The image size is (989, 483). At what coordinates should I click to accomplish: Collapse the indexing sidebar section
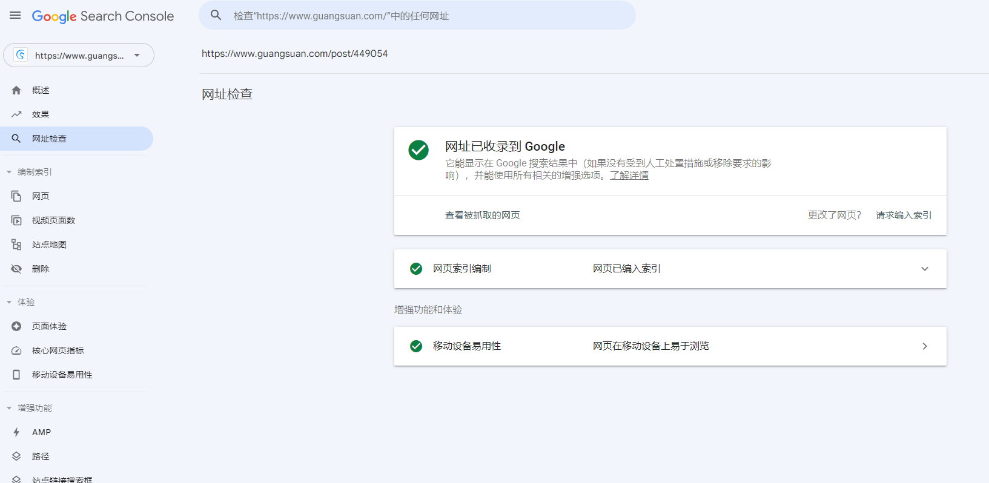pos(9,172)
